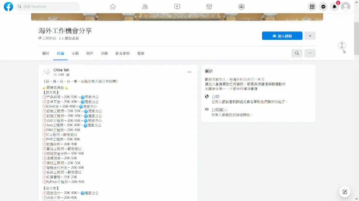This screenshot has height=201, width=359.
Task: Click the 【技术类】 section heading
Action: click(x=51, y=93)
